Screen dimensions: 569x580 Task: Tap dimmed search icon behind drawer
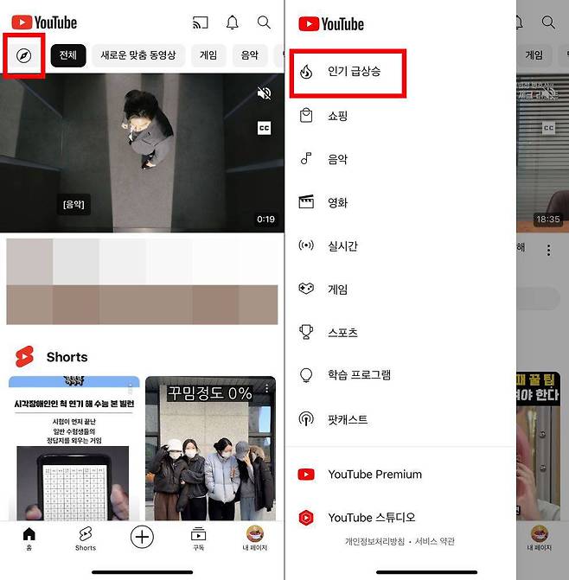pos(548,22)
